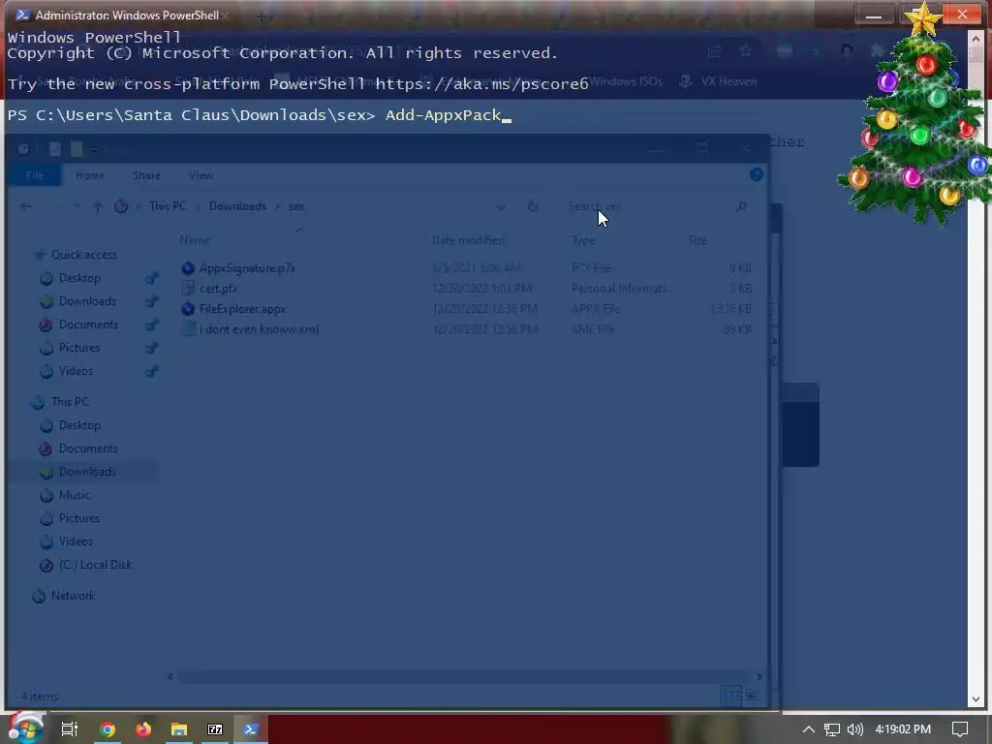Open Videos under Quick access

click(x=76, y=371)
